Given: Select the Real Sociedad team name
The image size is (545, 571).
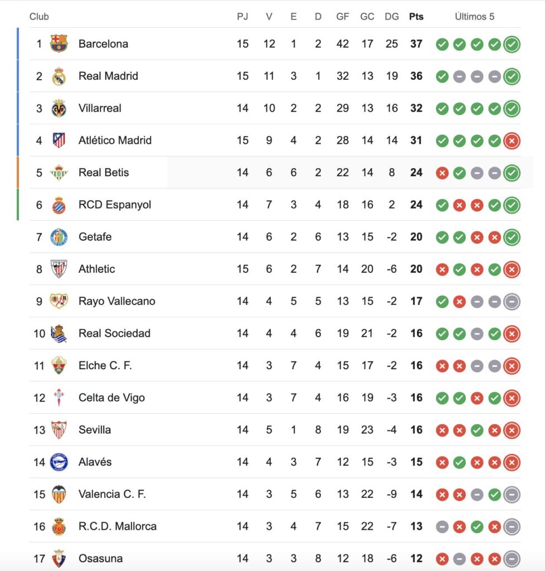Looking at the screenshot, I should pos(114,333).
